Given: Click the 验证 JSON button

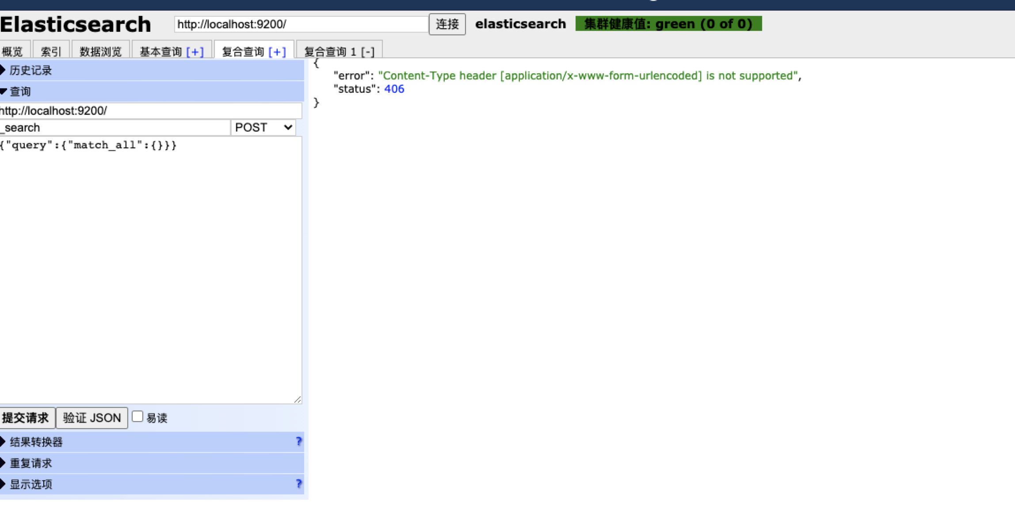Looking at the screenshot, I should tap(92, 418).
